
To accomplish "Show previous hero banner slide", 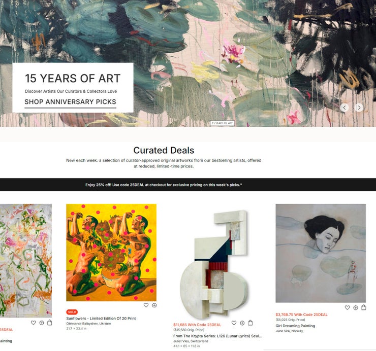I will 344,108.
